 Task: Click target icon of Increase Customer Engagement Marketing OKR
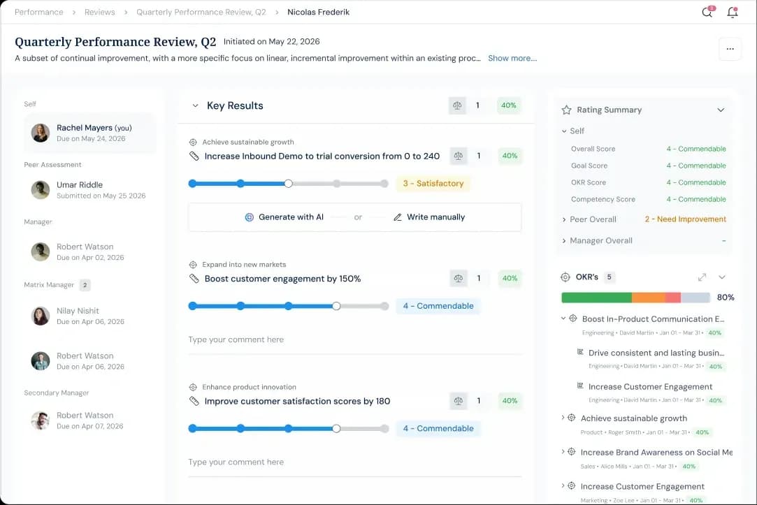click(572, 485)
